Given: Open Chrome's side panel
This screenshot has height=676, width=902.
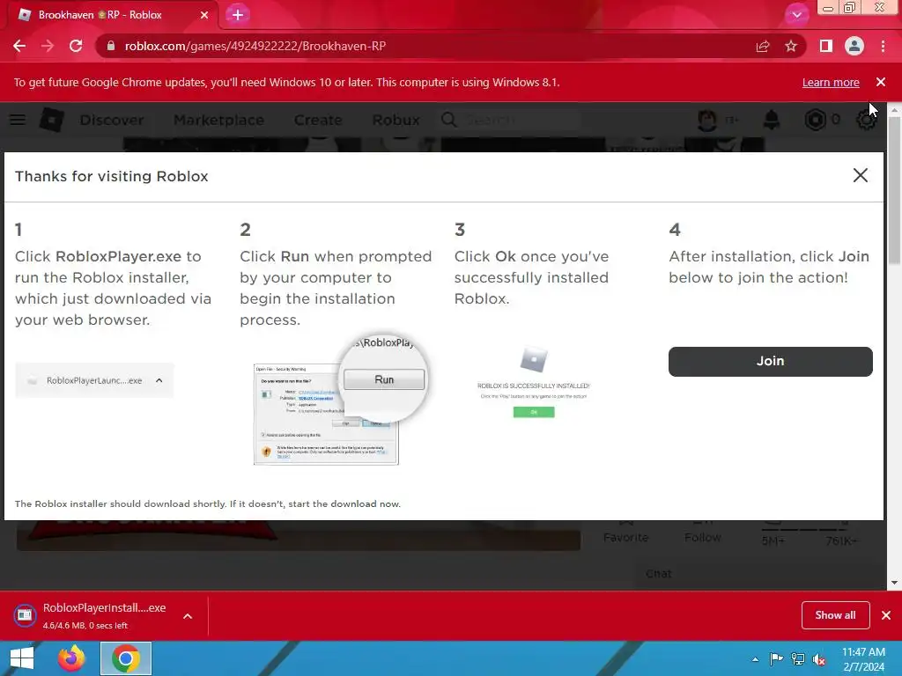Looking at the screenshot, I should pos(825,46).
